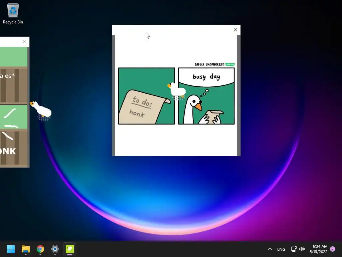Viewport: 342px width, 257px height.
Task: Show hidden tray icons chevron
Action: [270, 249]
